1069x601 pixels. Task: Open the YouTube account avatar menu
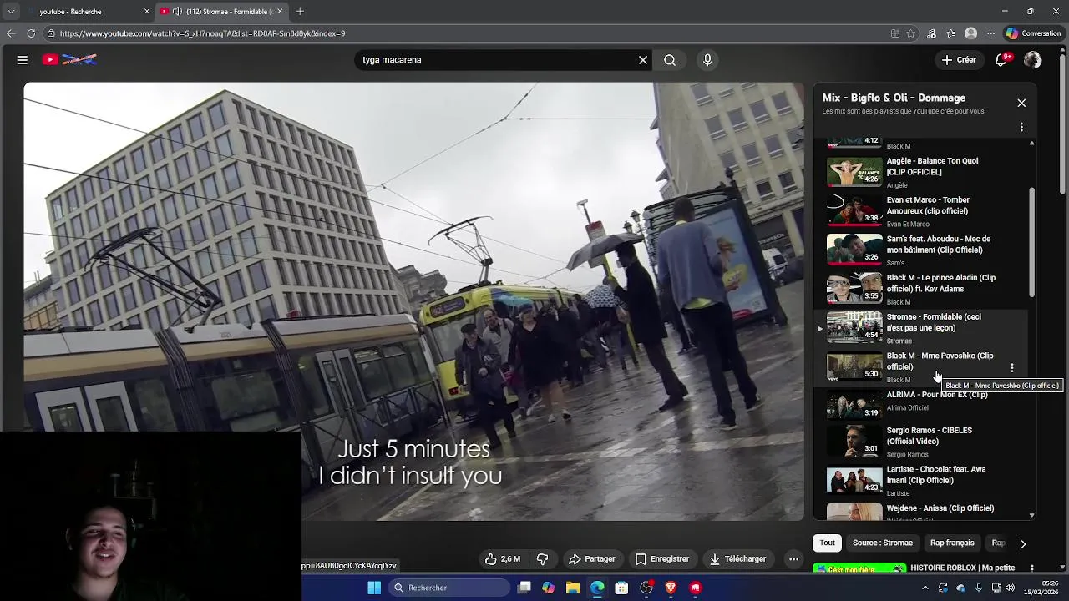click(x=1033, y=60)
